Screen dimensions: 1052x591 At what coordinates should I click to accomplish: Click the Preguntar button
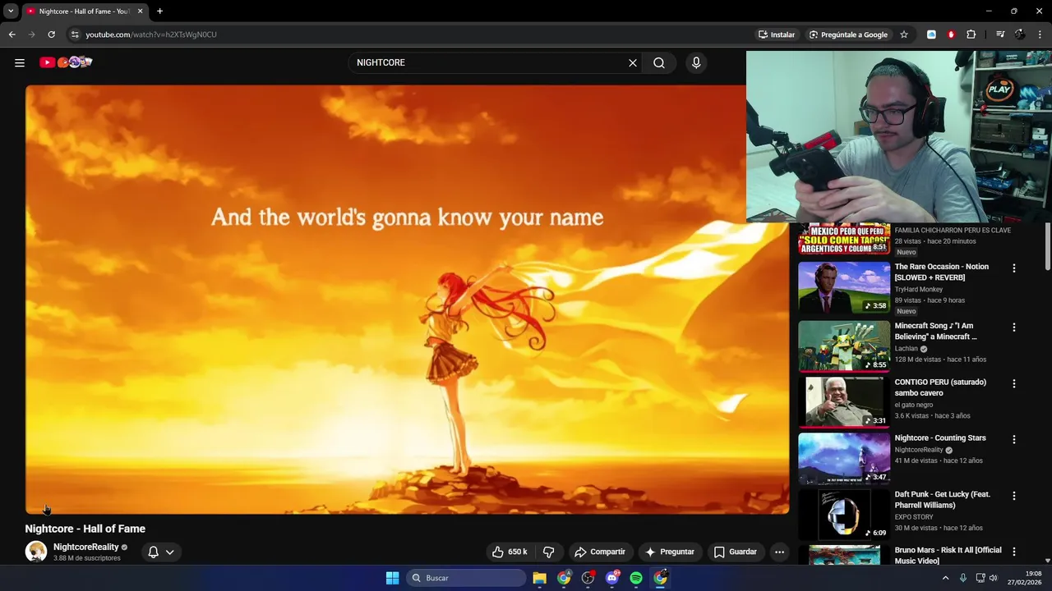coord(671,552)
